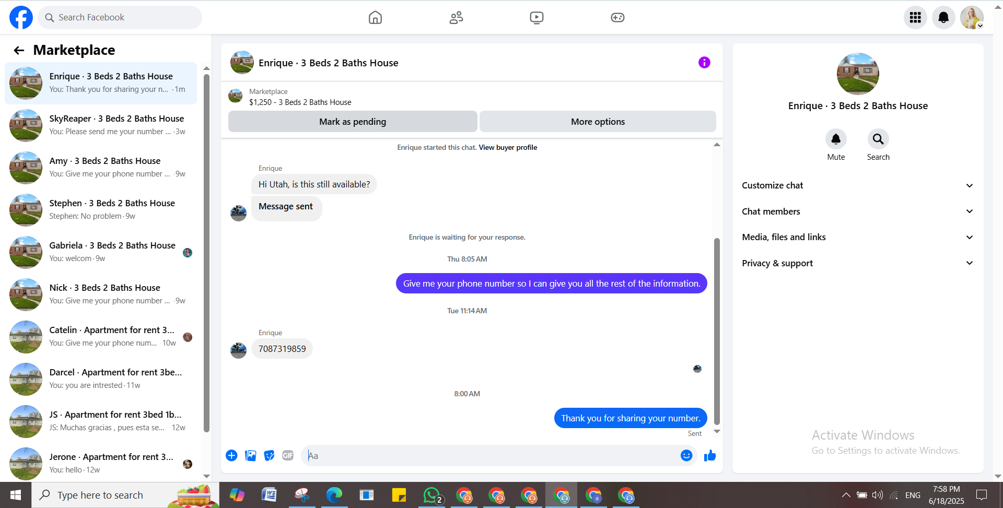This screenshot has height=508, width=1003.
Task: Open conversation information purple icon
Action: coord(704,63)
